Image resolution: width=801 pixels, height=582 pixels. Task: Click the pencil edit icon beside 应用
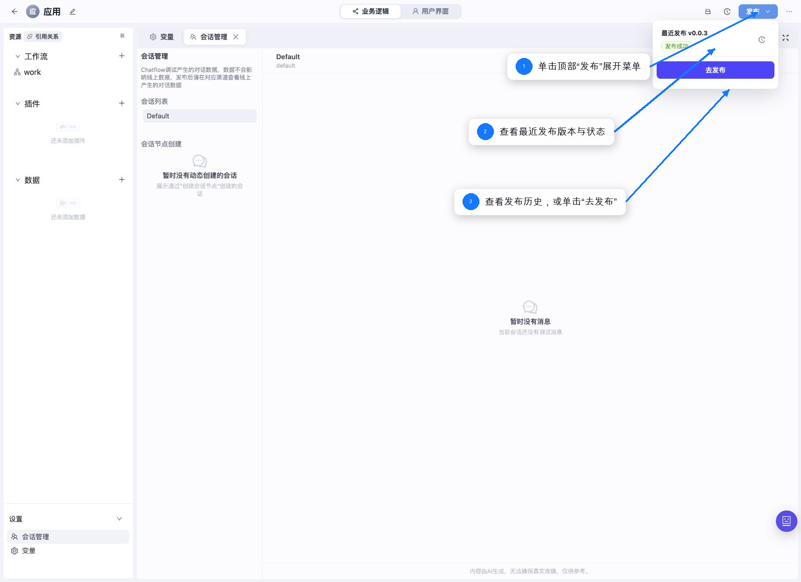[72, 12]
